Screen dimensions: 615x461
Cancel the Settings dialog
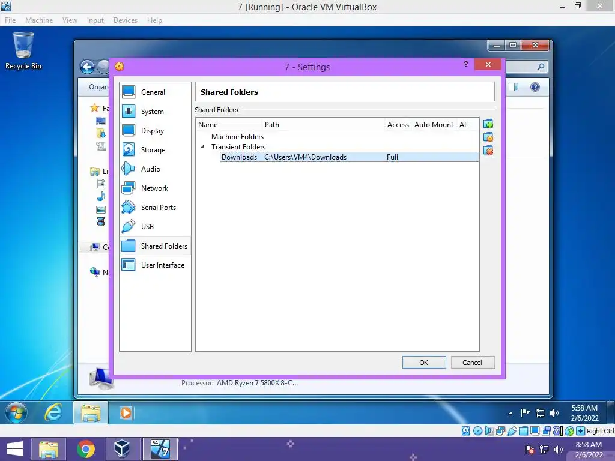[473, 362]
